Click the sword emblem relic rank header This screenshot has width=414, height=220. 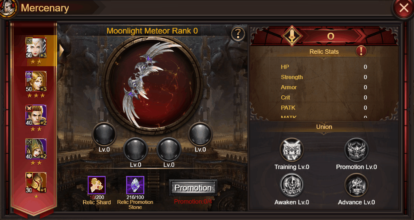pos(292,36)
